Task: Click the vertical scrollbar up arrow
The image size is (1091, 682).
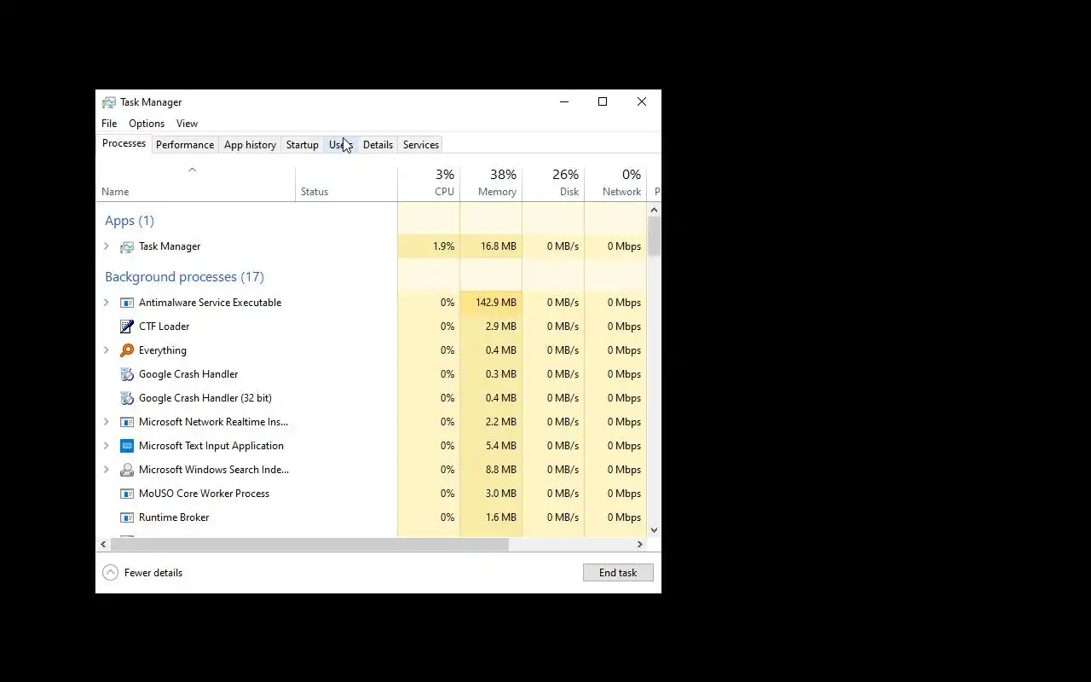Action: pos(655,210)
